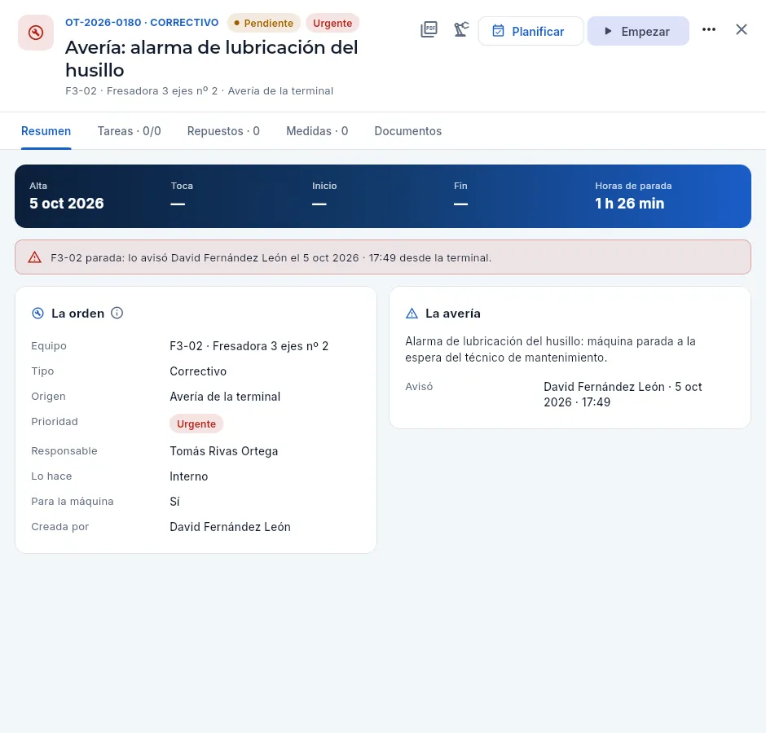Click the La orden card heading
766x733 pixels.
[77, 314]
